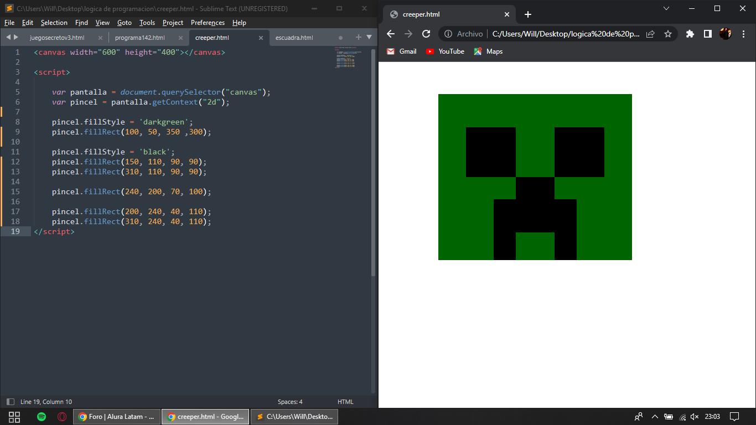Switch to the programa142.html tab
Viewport: 756px width, 425px height.
tap(139, 38)
